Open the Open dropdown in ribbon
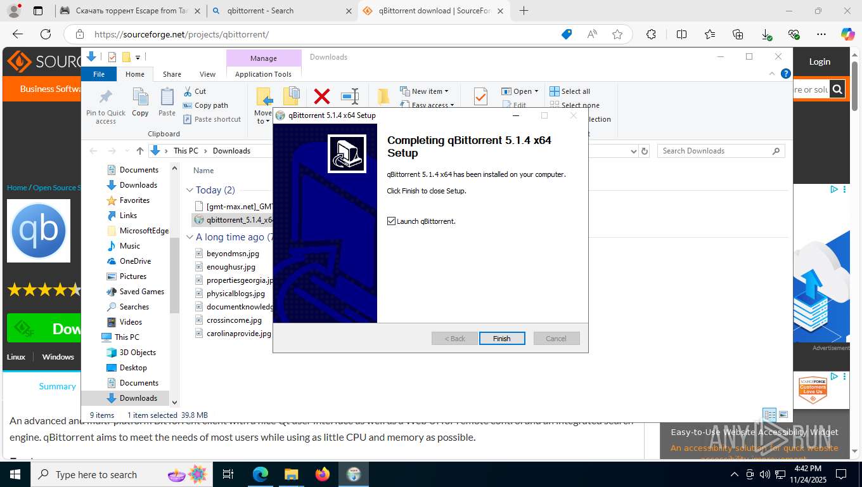Image resolution: width=862 pixels, height=487 pixels. coord(520,91)
